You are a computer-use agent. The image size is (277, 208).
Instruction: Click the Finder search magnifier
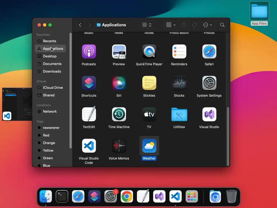222,25
